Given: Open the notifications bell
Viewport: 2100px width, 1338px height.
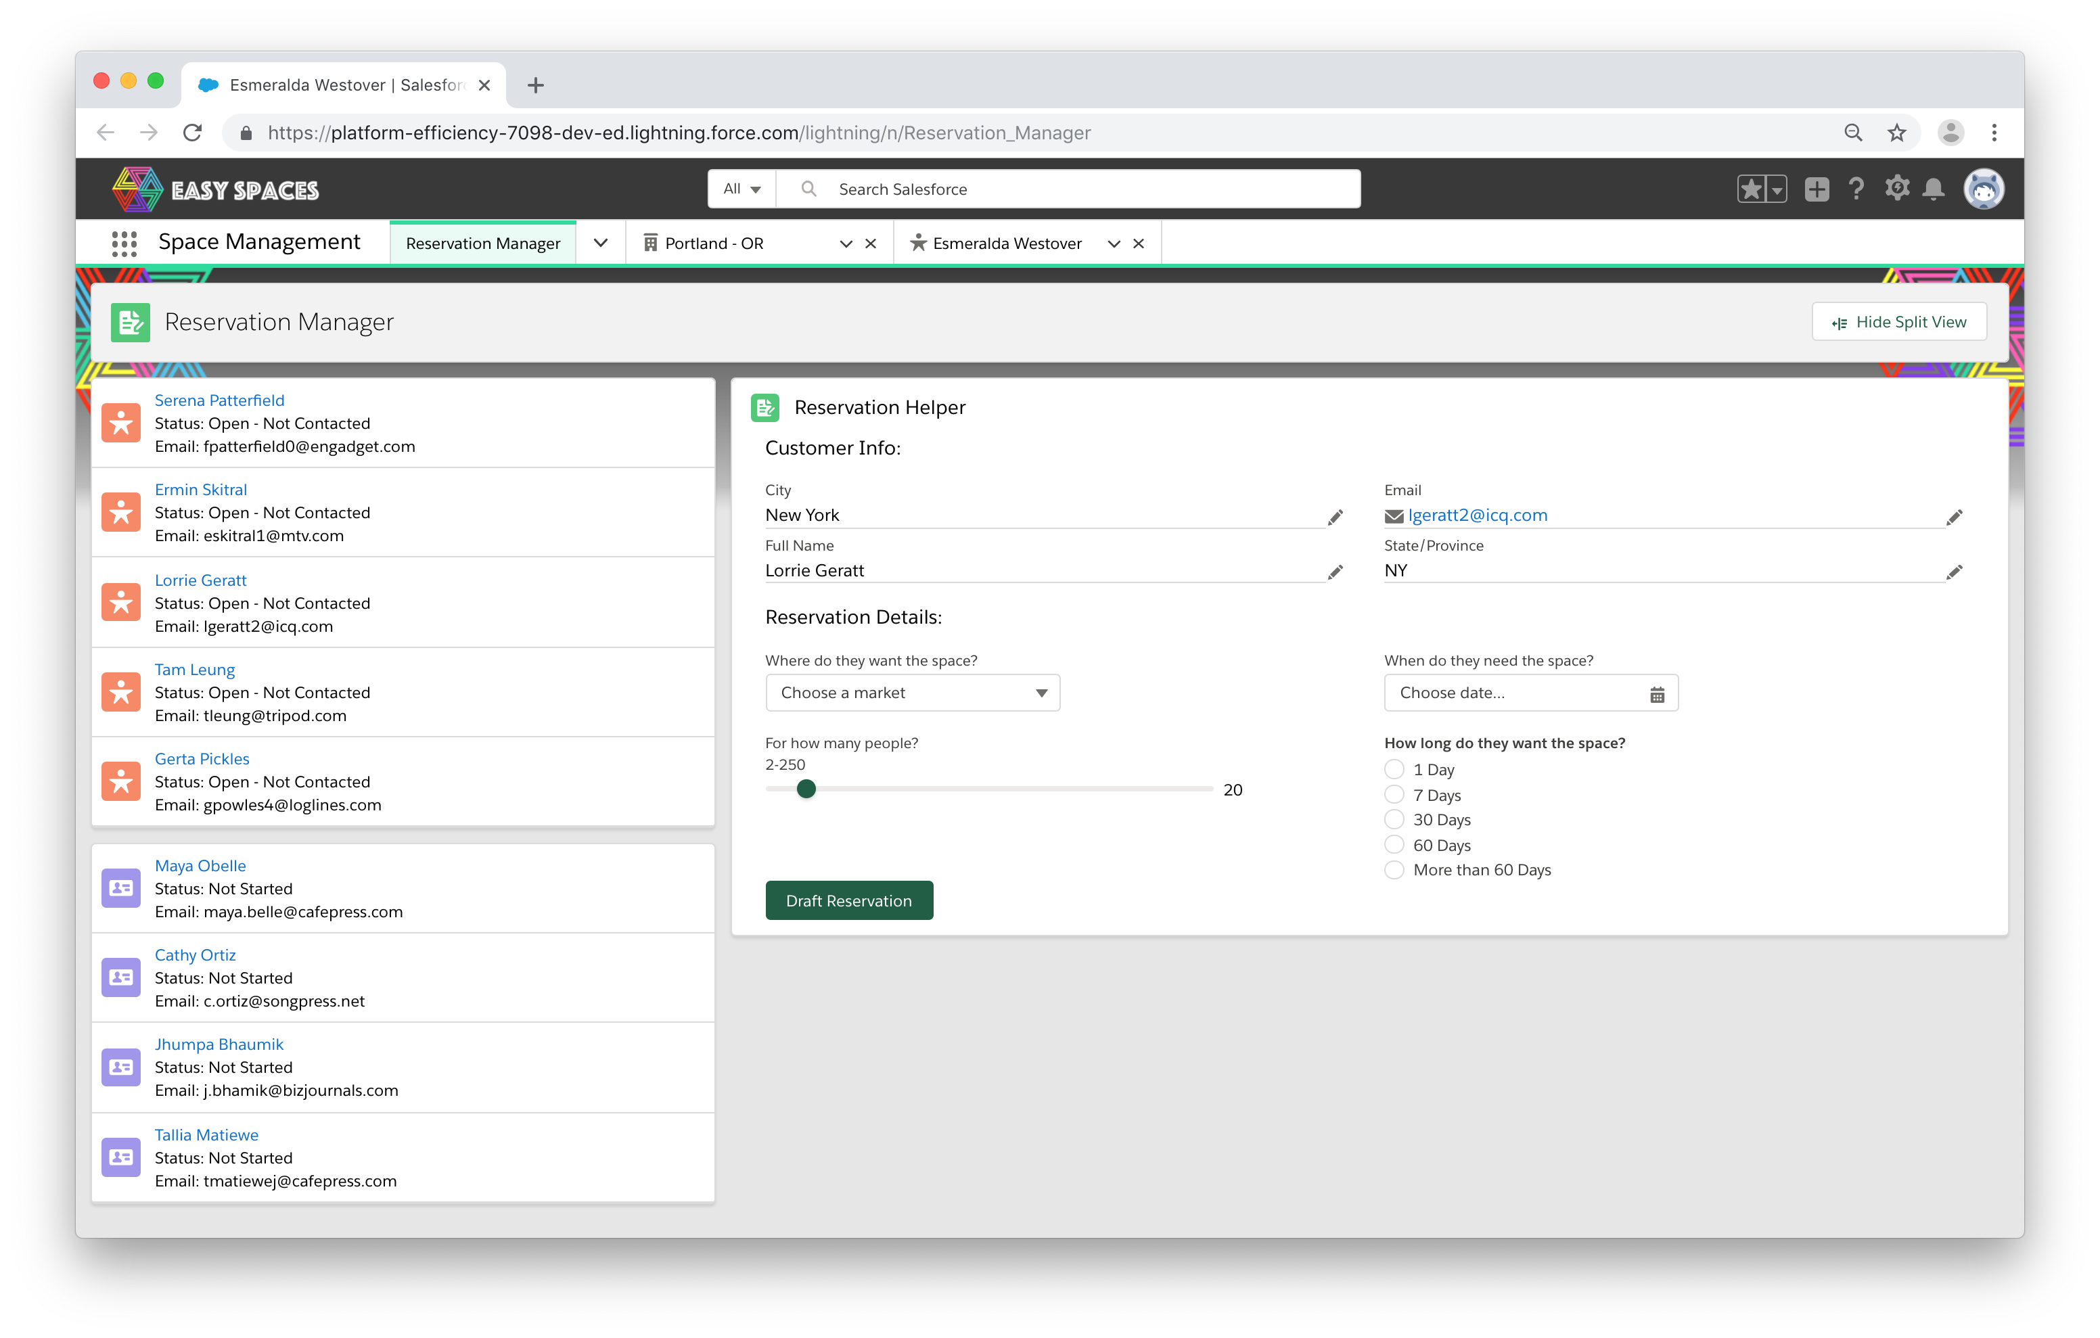Looking at the screenshot, I should (x=1934, y=189).
